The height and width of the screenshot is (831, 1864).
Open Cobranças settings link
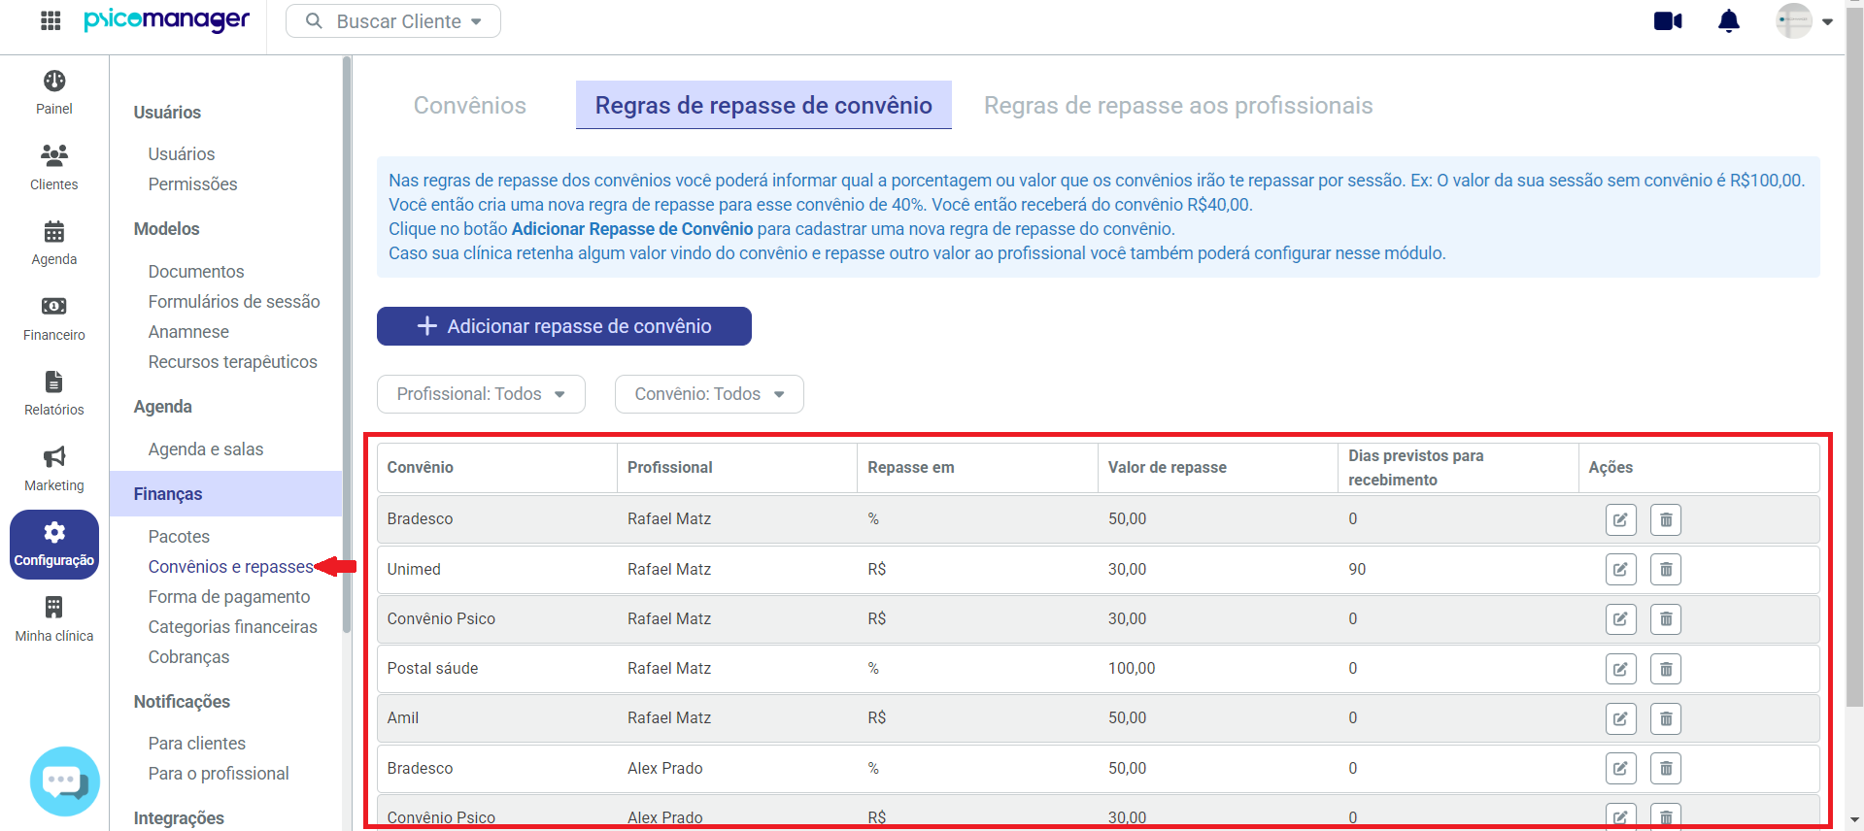pos(188,657)
